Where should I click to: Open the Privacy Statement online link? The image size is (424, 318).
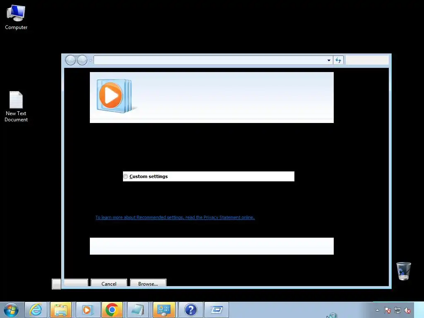coord(175,217)
